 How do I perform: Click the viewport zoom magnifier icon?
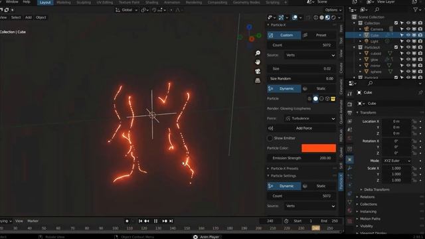click(258, 53)
